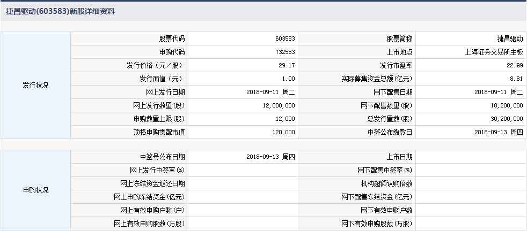The width and height of the screenshot is (527, 231).
Task: Select the subscription code value 732583
Action: click(x=284, y=52)
